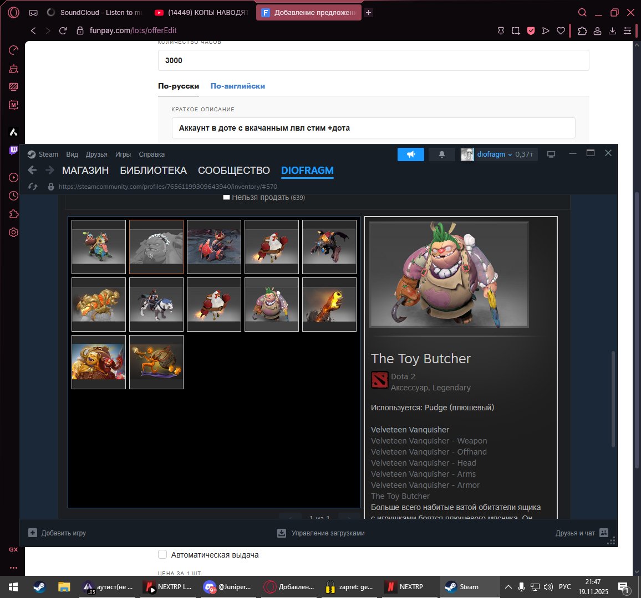Enter Big Picture mode via the display icon
This screenshot has width=641, height=598.
pos(551,154)
